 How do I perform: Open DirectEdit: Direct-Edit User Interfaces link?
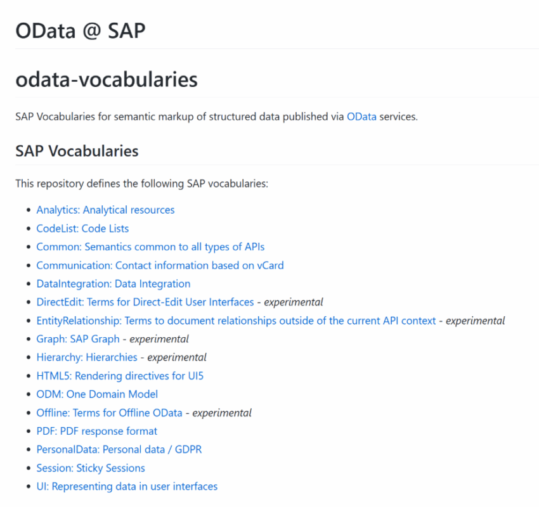145,302
